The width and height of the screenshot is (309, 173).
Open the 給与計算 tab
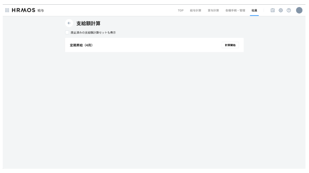tap(195, 10)
